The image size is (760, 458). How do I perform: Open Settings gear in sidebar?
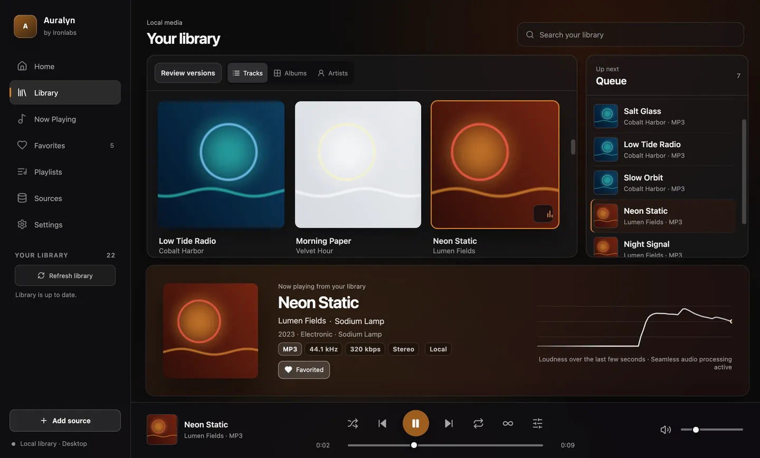tap(22, 224)
